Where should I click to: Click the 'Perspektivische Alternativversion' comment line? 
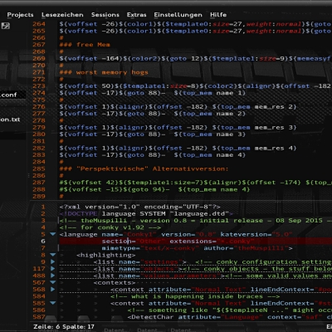click(144, 168)
